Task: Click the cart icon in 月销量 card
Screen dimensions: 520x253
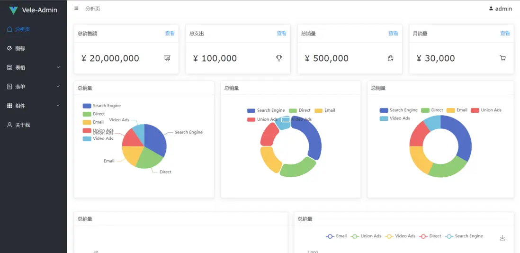Action: (503, 58)
